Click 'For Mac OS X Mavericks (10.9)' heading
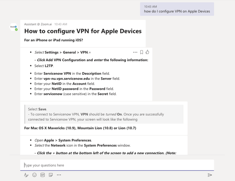235x181 pixels. click(80, 128)
